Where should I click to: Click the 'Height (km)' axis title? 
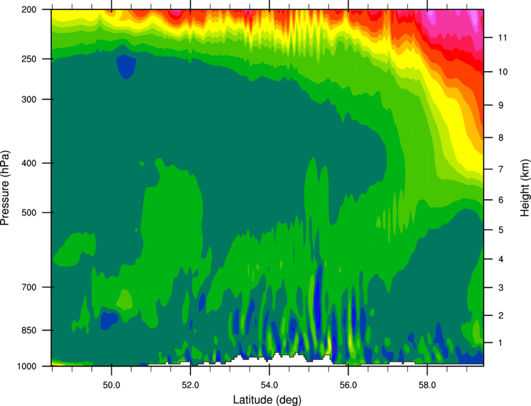(x=525, y=188)
